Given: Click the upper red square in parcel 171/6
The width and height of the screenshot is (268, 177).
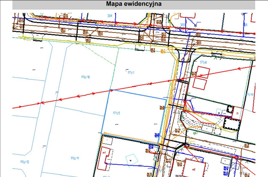Looking at the screenshot, I should coord(203,72).
